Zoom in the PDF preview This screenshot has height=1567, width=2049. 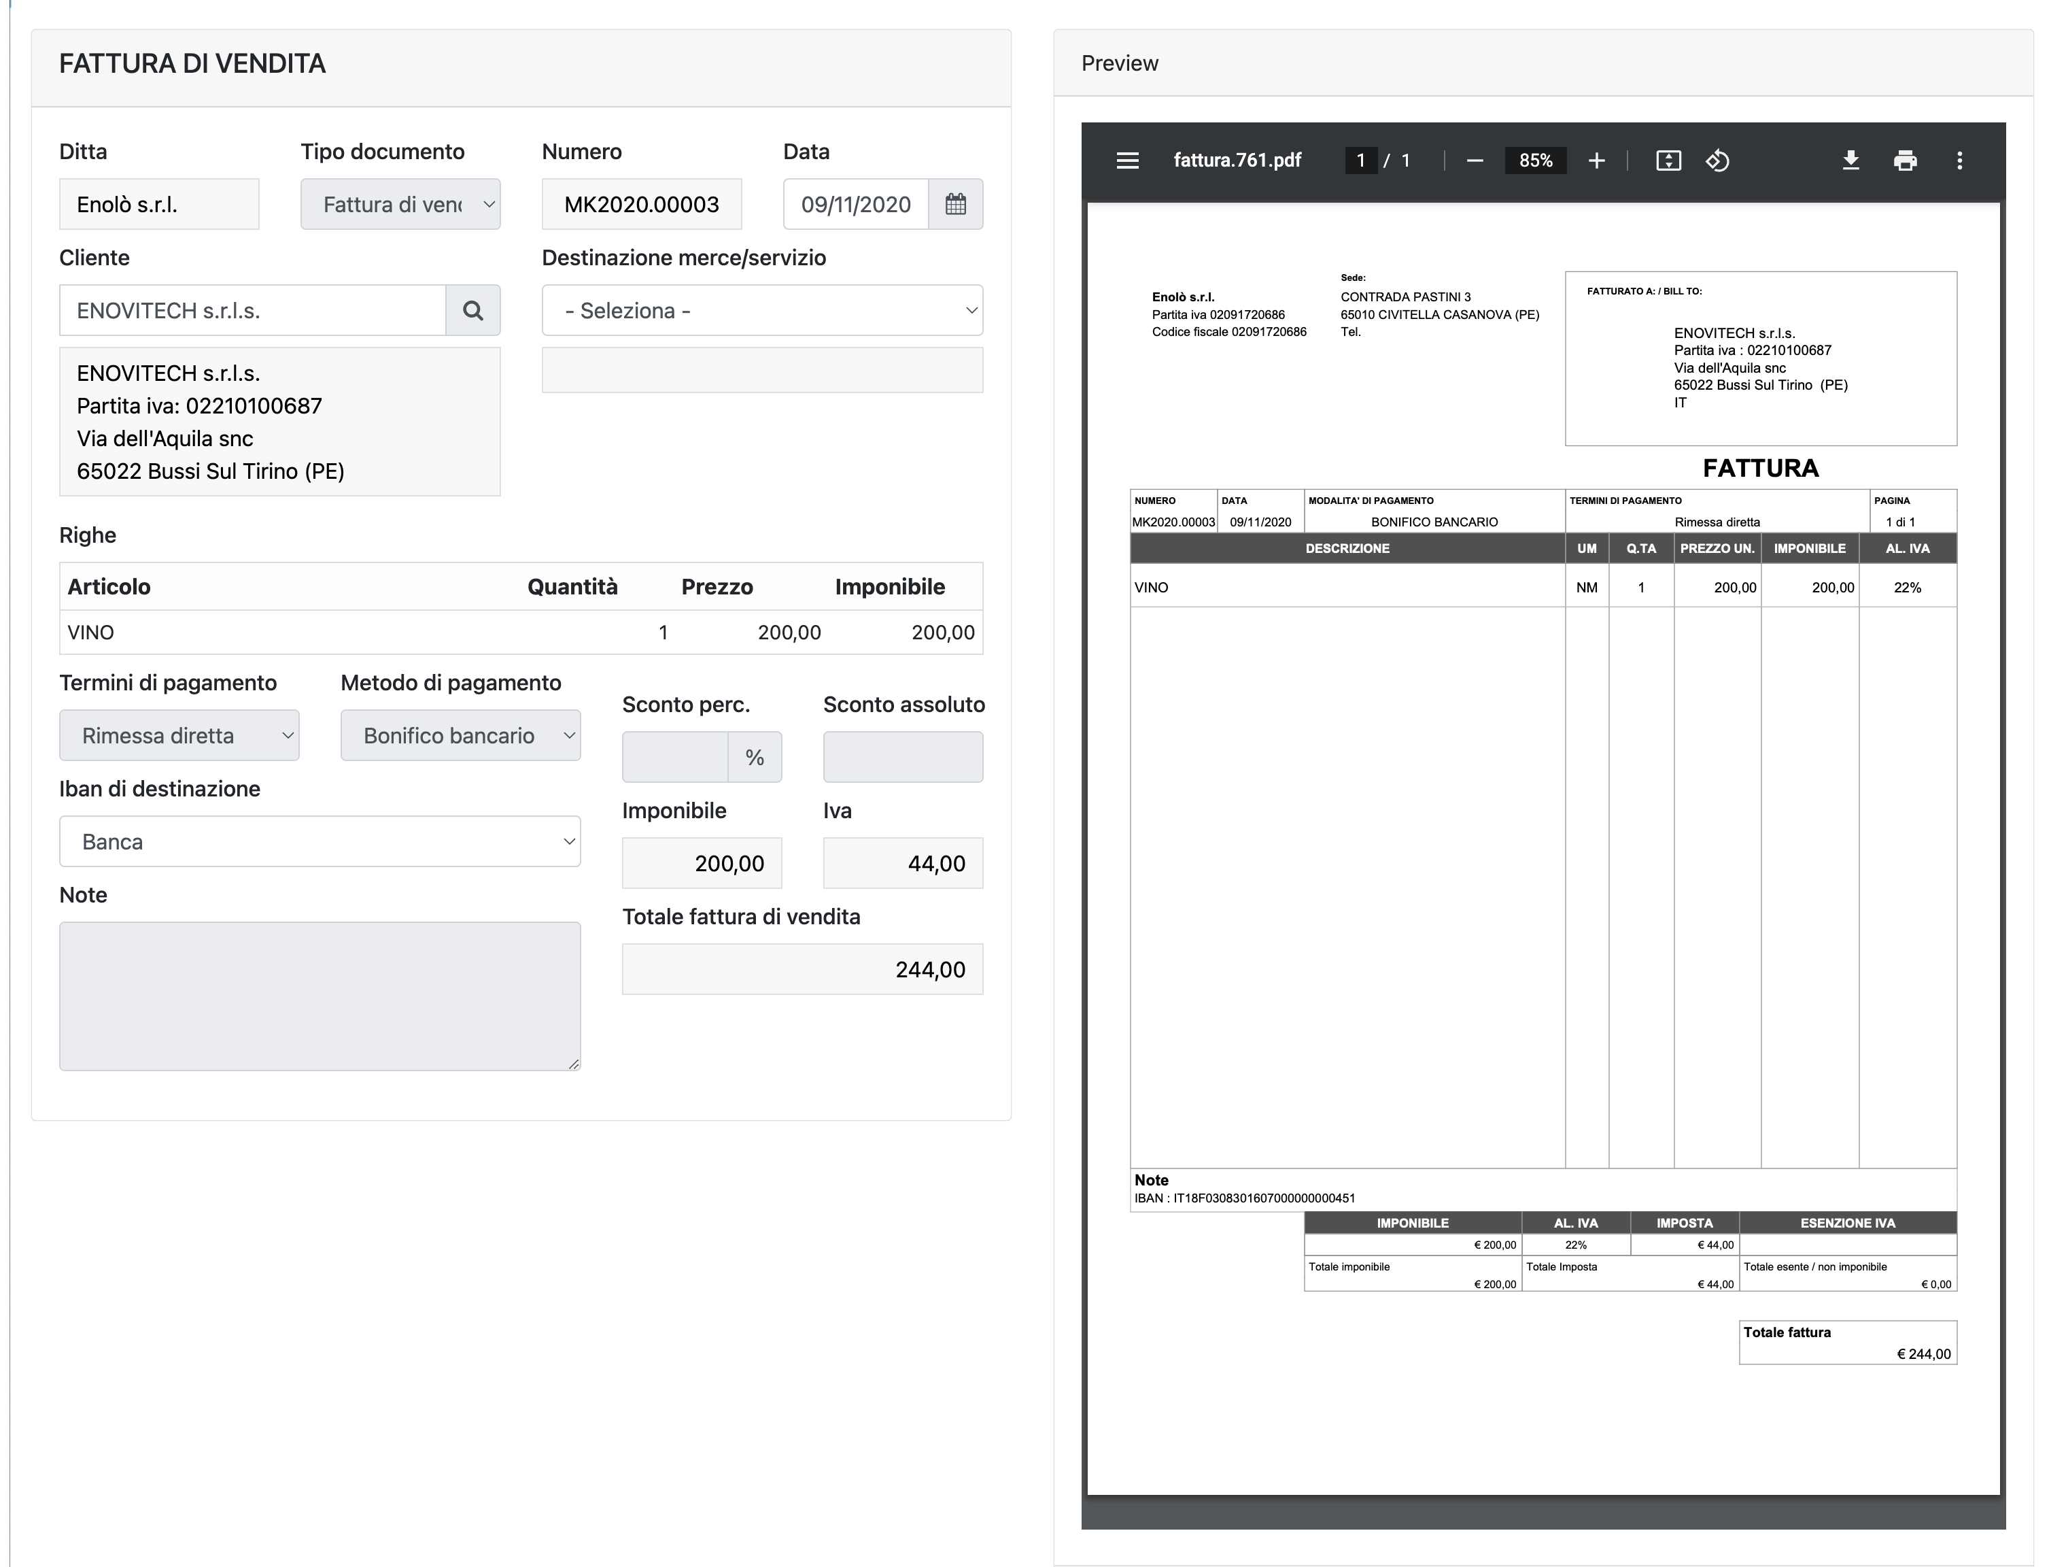tap(1596, 161)
